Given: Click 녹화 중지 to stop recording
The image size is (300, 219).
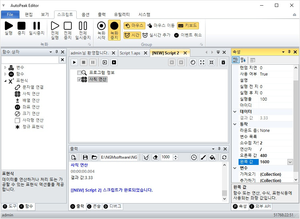Looking at the screenshot, I should 114,30.
